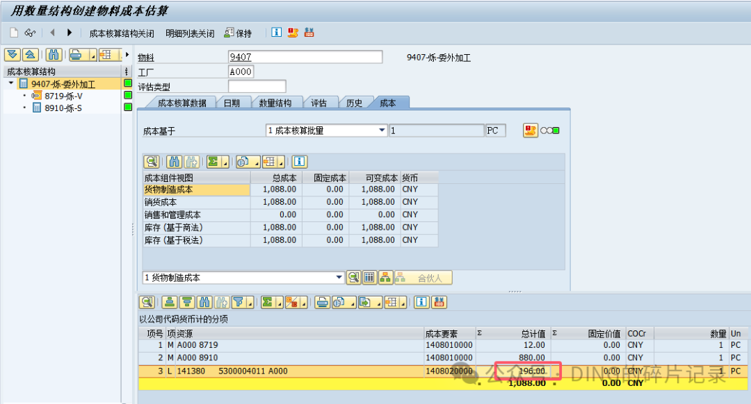Open details icon in itemization toolbar
The image size is (751, 404).
pos(147,302)
